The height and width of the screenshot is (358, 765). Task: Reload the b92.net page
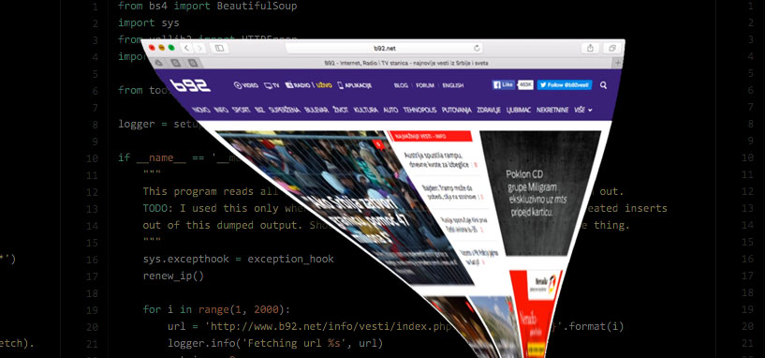(477, 48)
